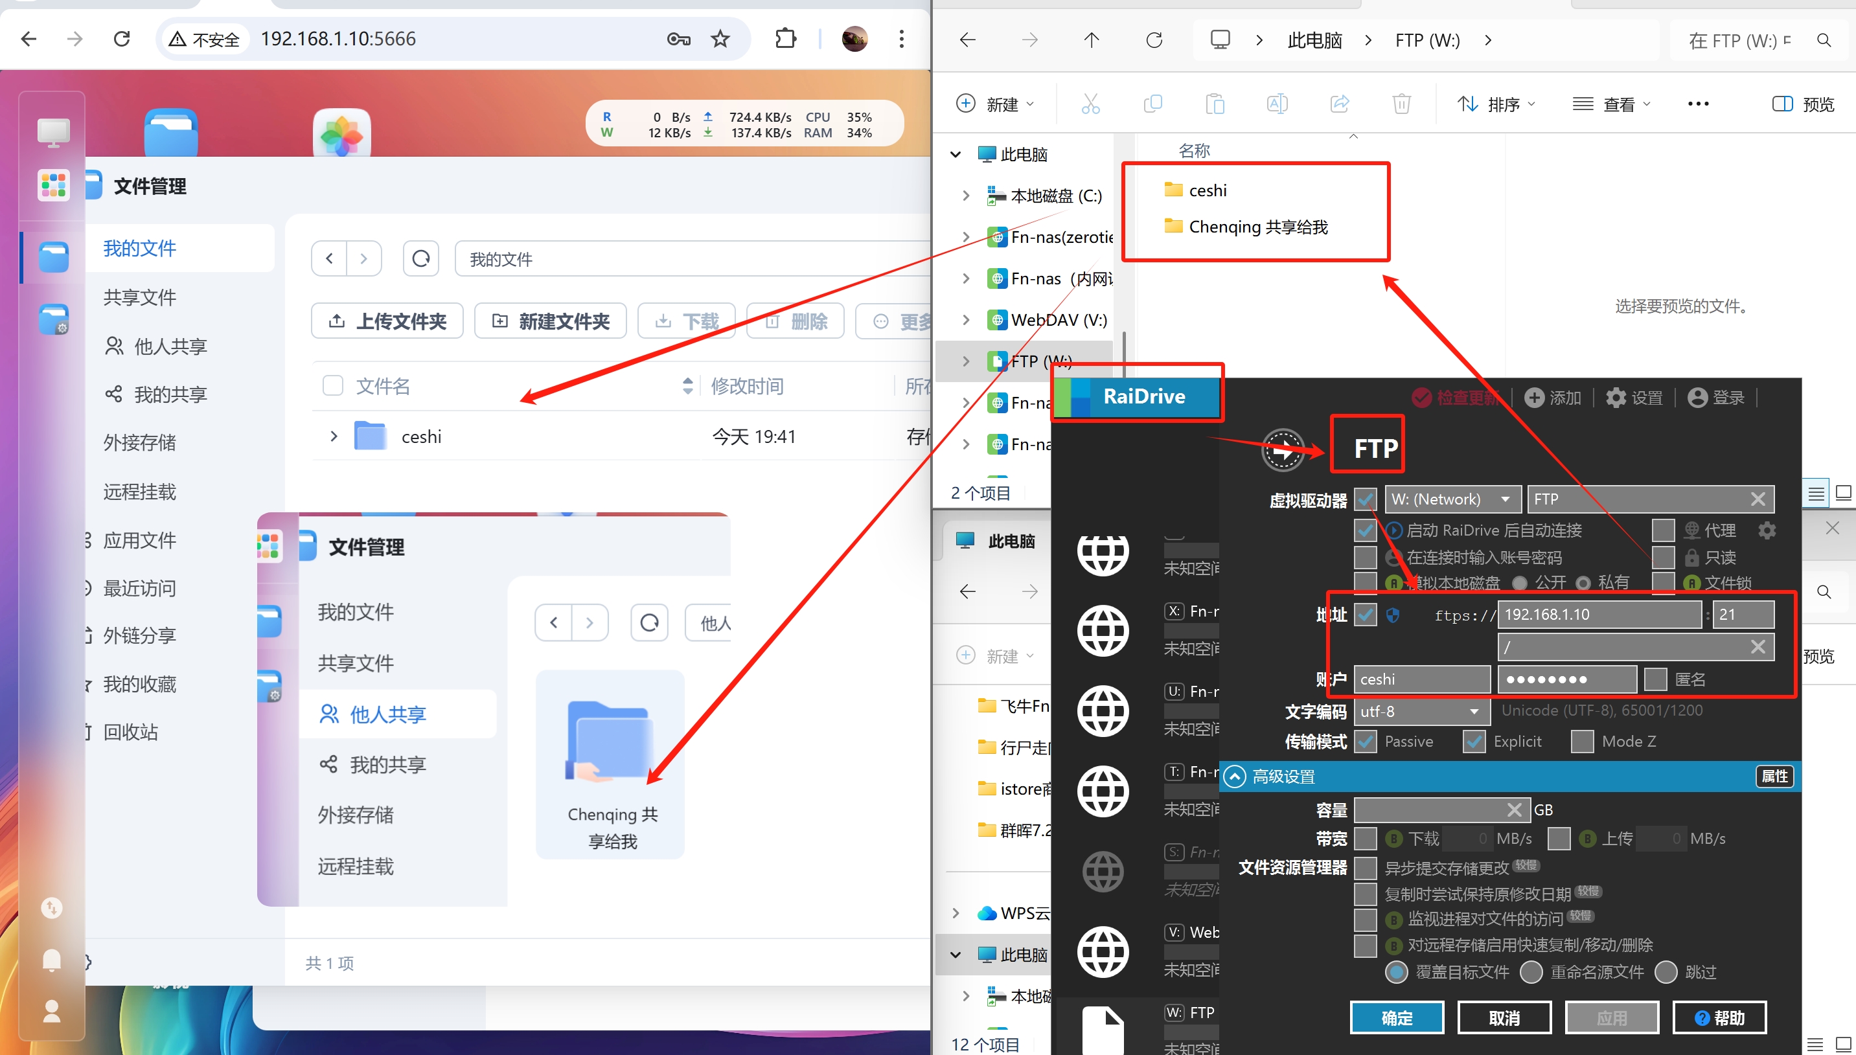
Task: Click the Explorer cut scissors icon
Action: pos(1091,104)
